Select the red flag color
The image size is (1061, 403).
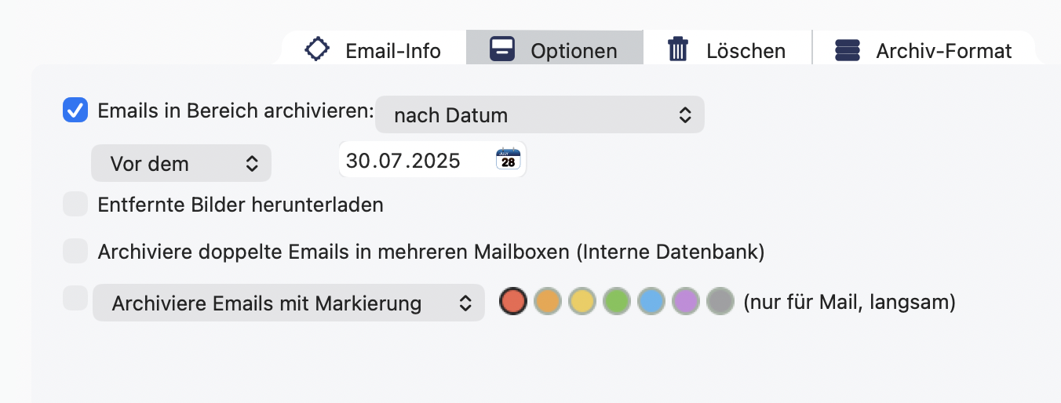(x=513, y=301)
